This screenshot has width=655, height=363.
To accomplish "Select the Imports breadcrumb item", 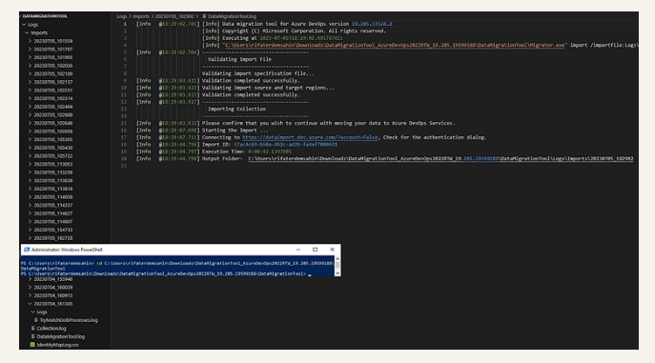I will pyautogui.click(x=141, y=16).
